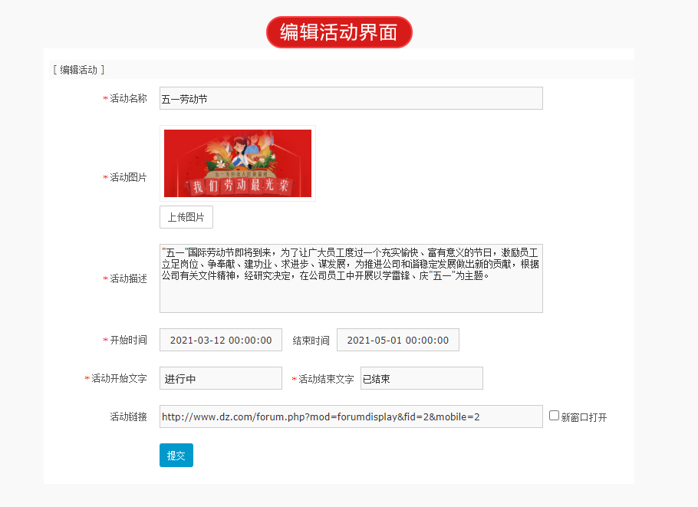
Task: Click the 结束时间 label text
Action: click(x=311, y=341)
